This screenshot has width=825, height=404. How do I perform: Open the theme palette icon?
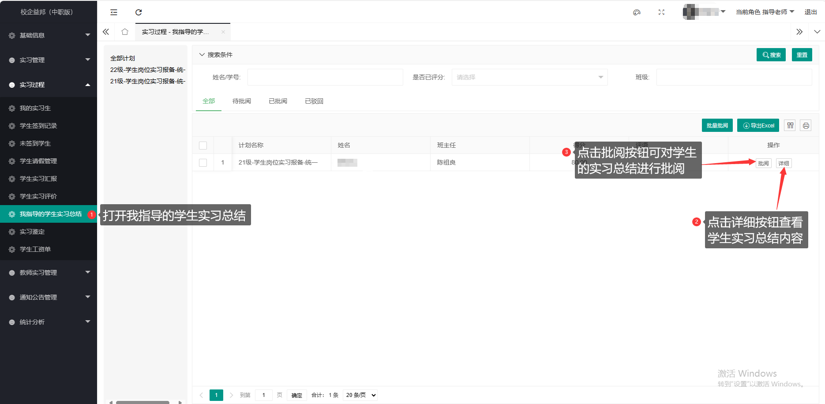pos(637,12)
